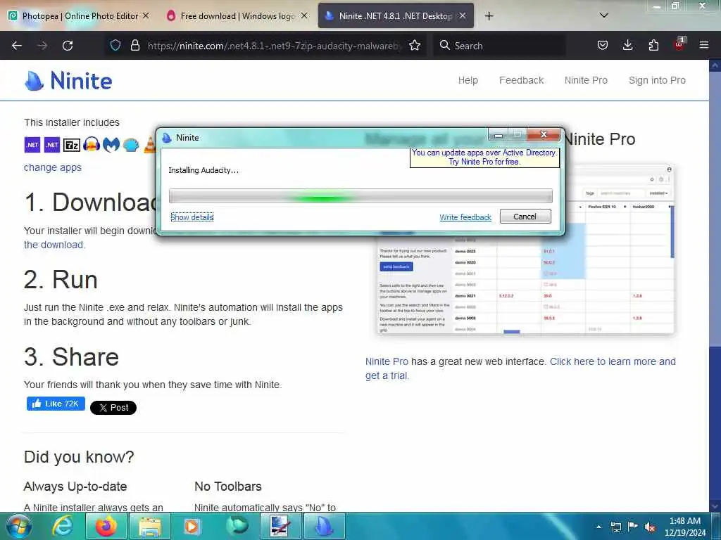This screenshot has height=540, width=721.
Task: Reload the current Ninite page
Action: pos(68,46)
